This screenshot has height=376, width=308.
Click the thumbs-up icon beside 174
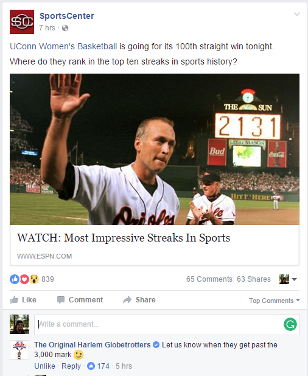[x=91, y=366]
